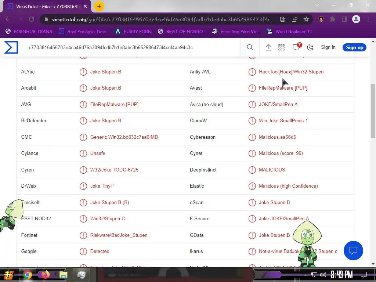Click the hash search input field
The width and height of the screenshot is (376, 282).
(131, 47)
